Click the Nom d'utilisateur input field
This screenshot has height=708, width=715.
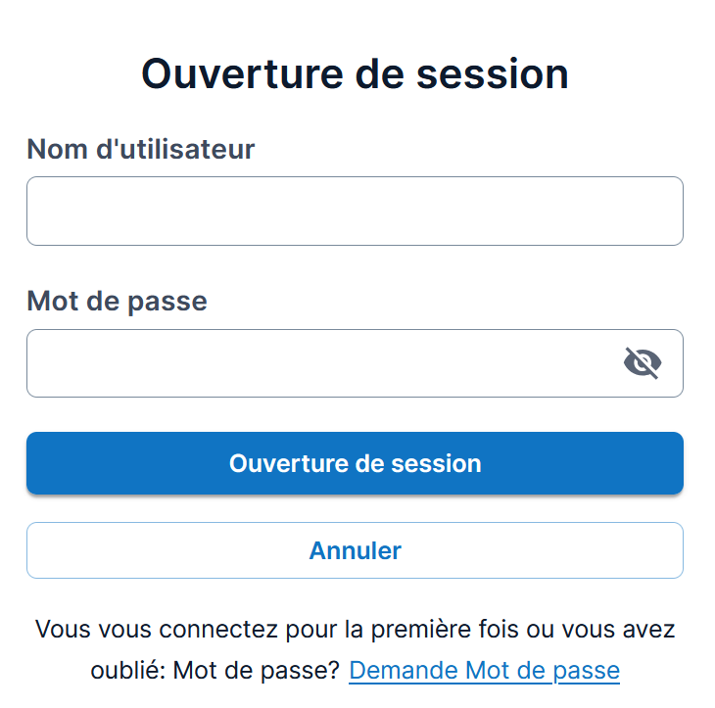click(355, 212)
